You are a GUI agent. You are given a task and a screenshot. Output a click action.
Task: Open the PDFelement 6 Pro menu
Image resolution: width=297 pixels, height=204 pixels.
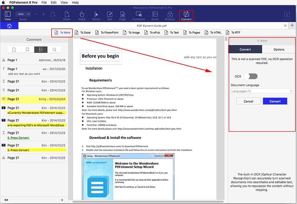[x=23, y=3]
